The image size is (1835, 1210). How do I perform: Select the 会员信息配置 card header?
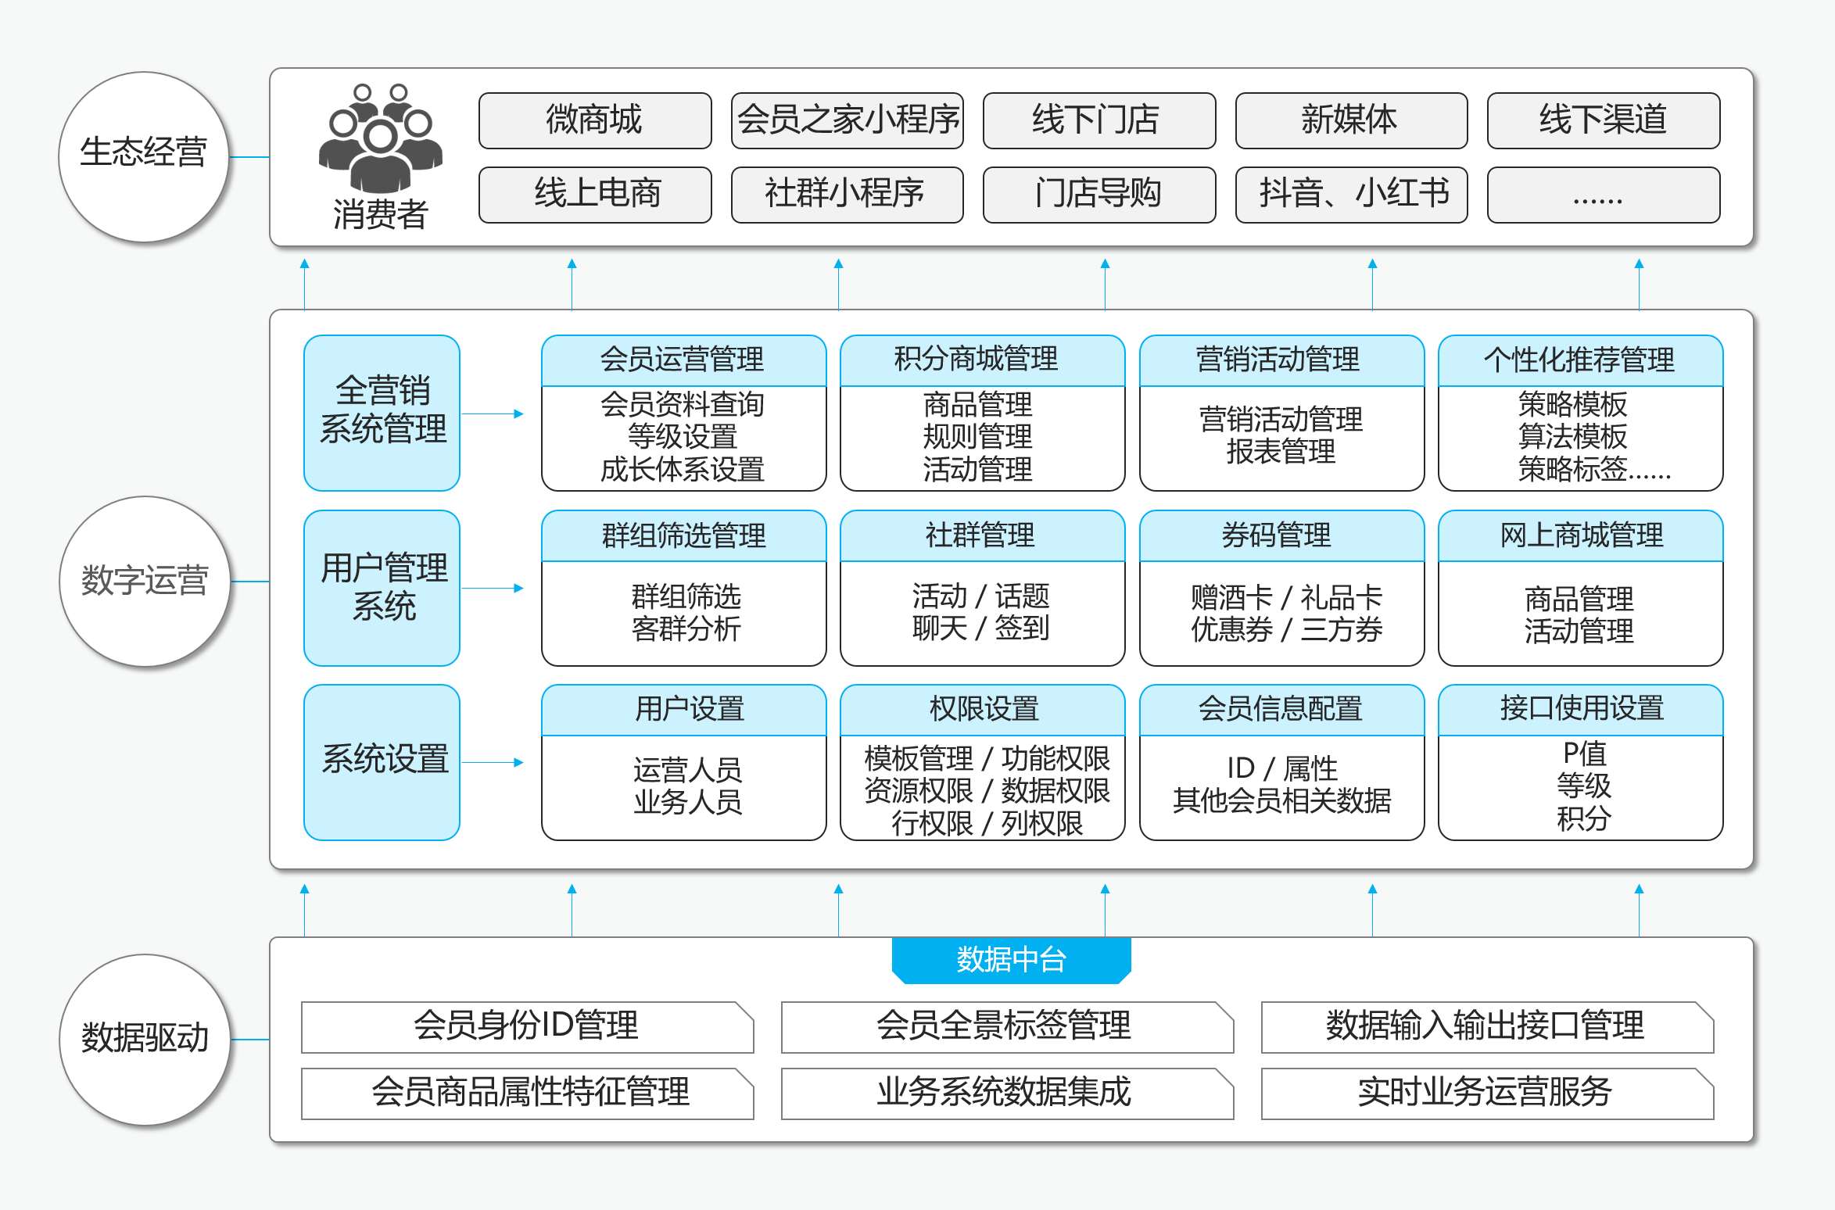pos(1281,710)
